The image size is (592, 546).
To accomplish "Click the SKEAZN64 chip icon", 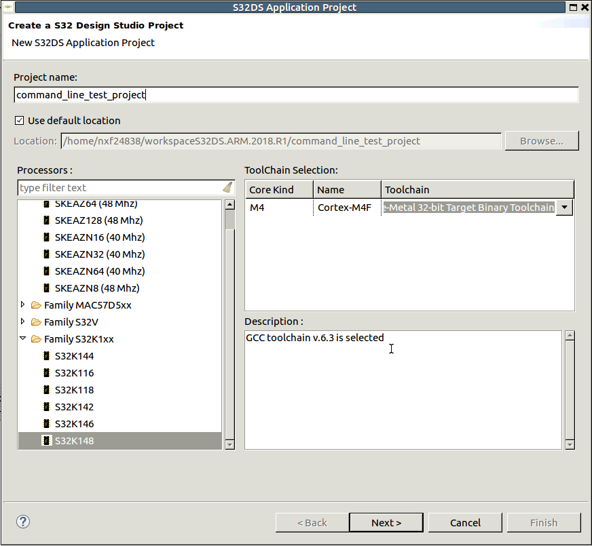I will pyautogui.click(x=46, y=271).
